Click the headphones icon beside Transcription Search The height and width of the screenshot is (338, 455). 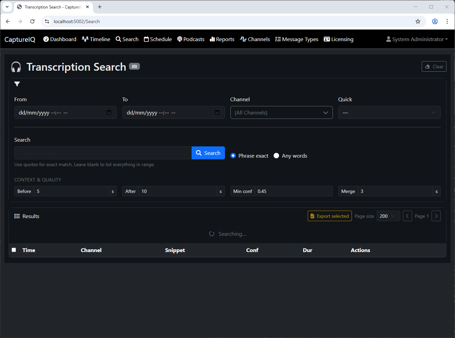click(x=16, y=67)
